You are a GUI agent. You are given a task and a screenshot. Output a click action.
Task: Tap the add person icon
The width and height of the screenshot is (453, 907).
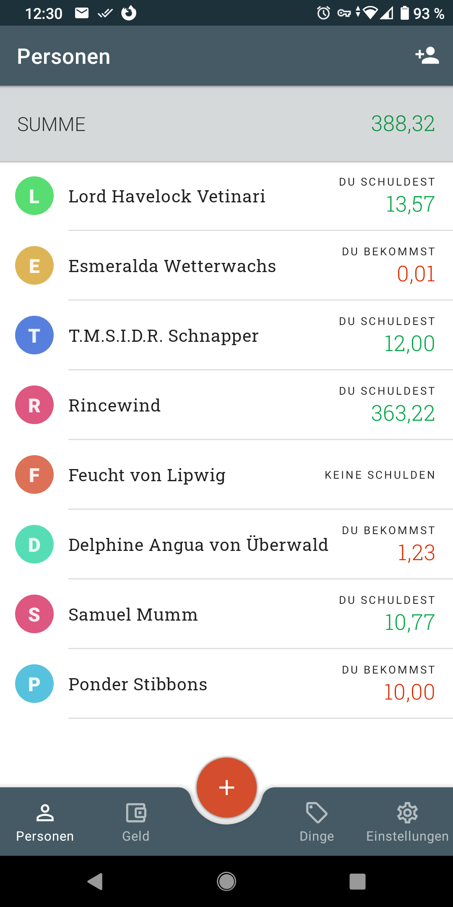pyautogui.click(x=427, y=56)
